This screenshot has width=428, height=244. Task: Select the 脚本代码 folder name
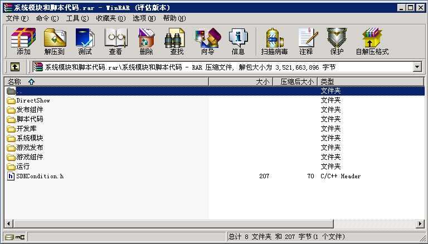coord(30,119)
